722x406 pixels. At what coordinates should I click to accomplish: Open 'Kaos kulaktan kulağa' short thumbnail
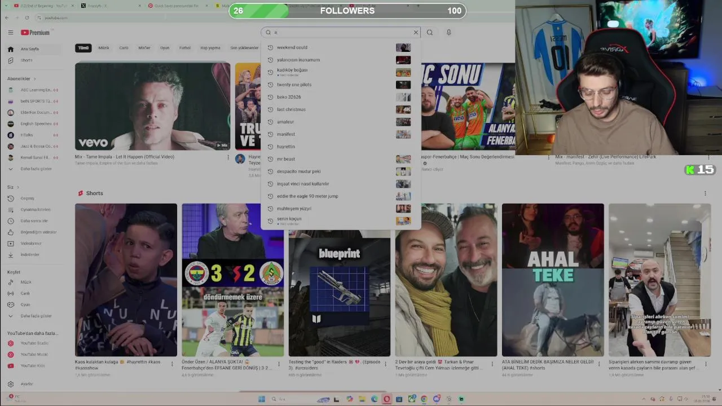tap(126, 280)
